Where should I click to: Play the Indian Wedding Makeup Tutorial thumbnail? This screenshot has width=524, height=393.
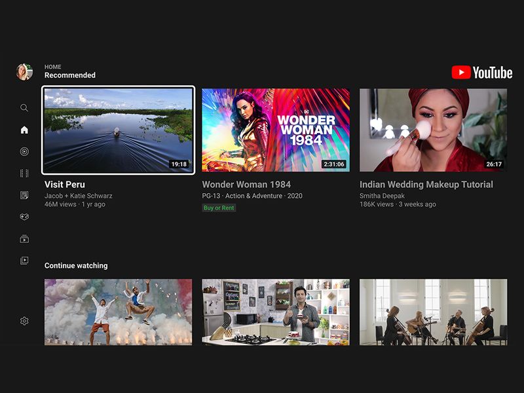pos(433,130)
